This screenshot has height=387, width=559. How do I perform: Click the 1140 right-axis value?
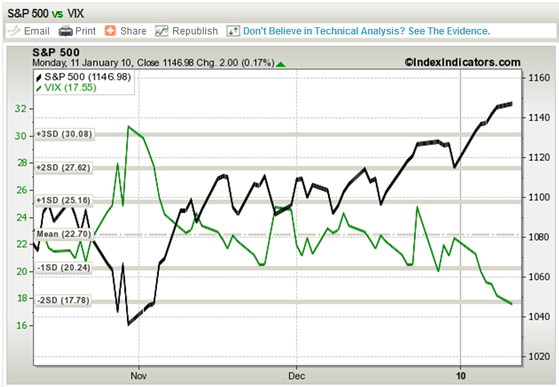(x=539, y=118)
